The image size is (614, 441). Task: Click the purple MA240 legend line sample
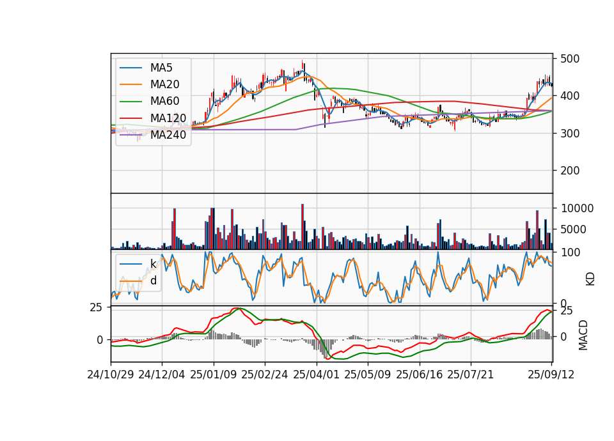point(130,135)
